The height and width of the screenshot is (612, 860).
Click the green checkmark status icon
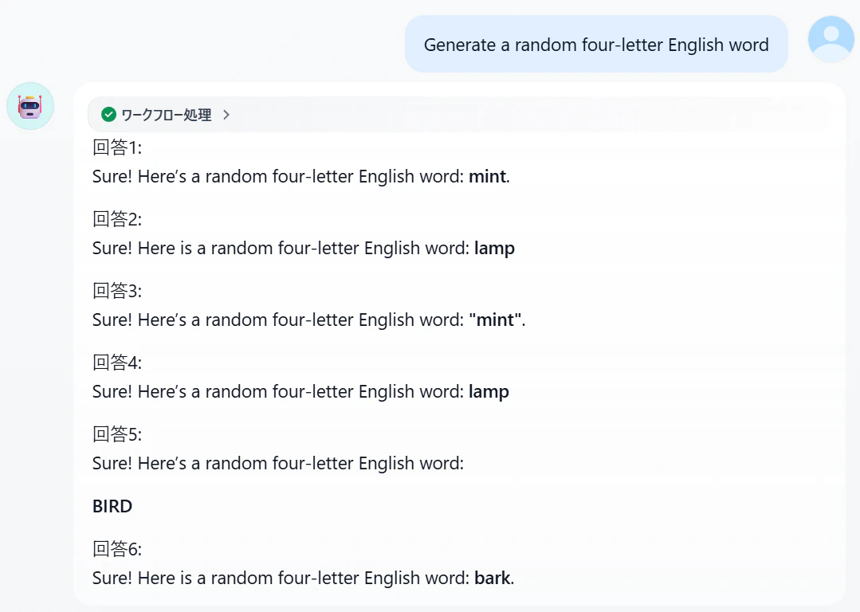(x=108, y=115)
